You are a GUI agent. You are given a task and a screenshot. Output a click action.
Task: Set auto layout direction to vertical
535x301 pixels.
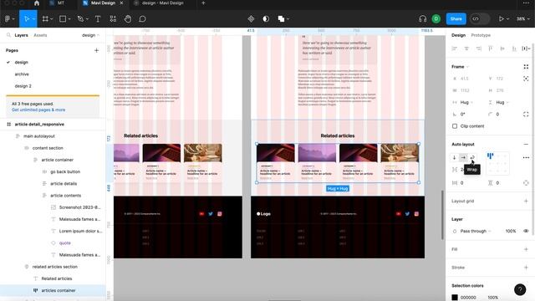click(x=454, y=158)
